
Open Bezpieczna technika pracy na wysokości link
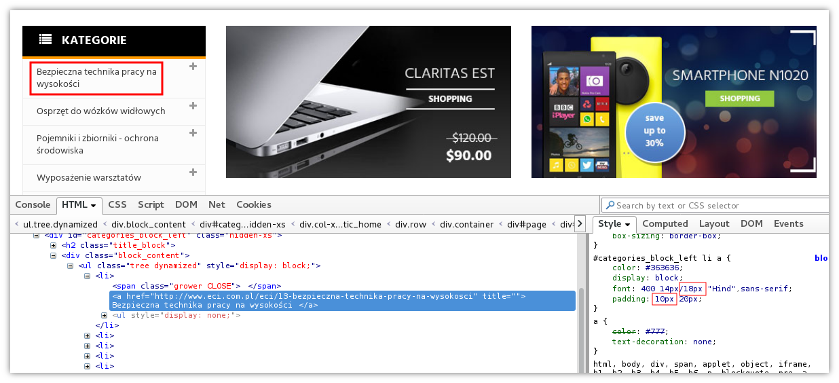pos(96,77)
